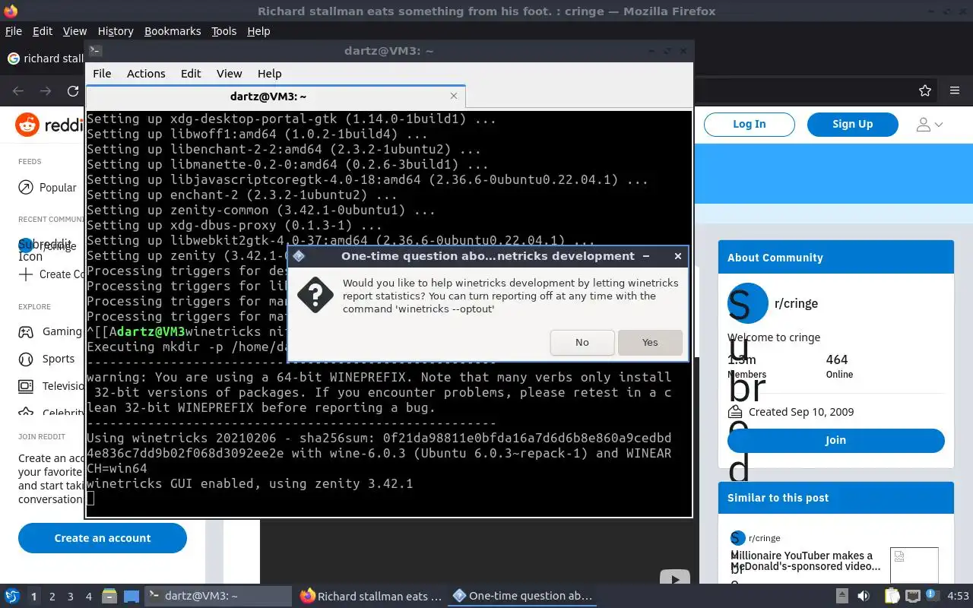This screenshot has height=608, width=973.
Task: Open Firefox View menu
Action: (x=74, y=31)
